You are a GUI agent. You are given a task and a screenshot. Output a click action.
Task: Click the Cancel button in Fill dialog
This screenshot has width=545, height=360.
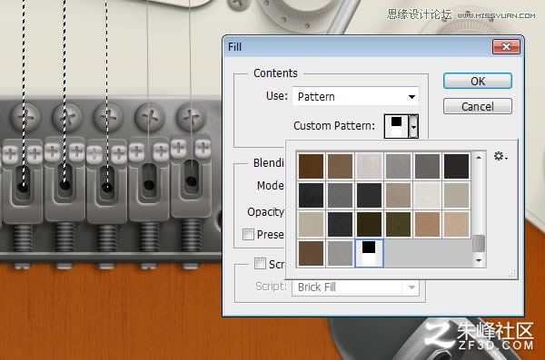[478, 106]
